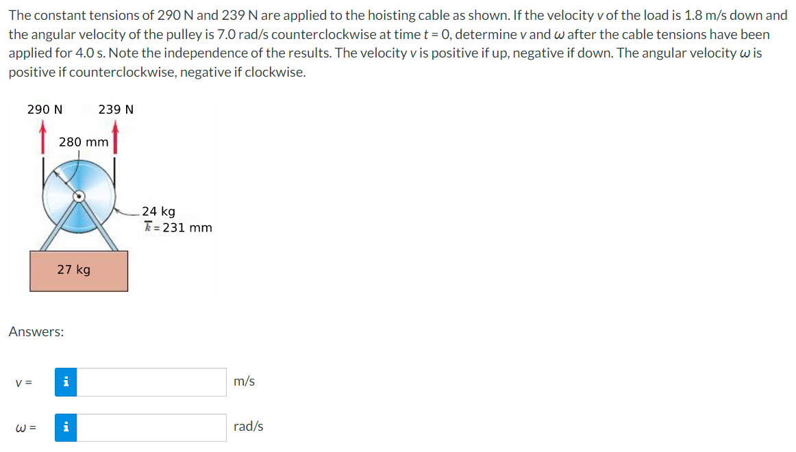The height and width of the screenshot is (452, 796).
Task: Click the pulley's center axle pin
Action: click(79, 197)
